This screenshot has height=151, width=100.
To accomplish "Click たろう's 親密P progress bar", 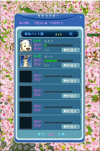I will 58,45.
